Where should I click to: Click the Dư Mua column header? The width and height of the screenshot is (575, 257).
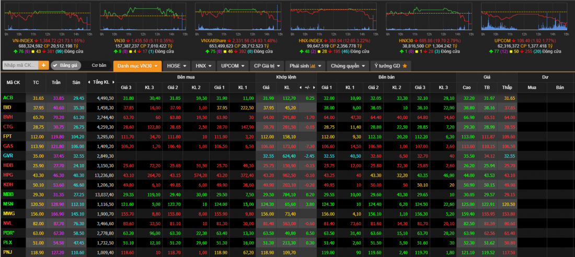532,87
